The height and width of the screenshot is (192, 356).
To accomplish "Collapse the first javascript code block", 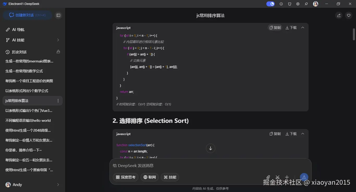I will (x=303, y=27).
